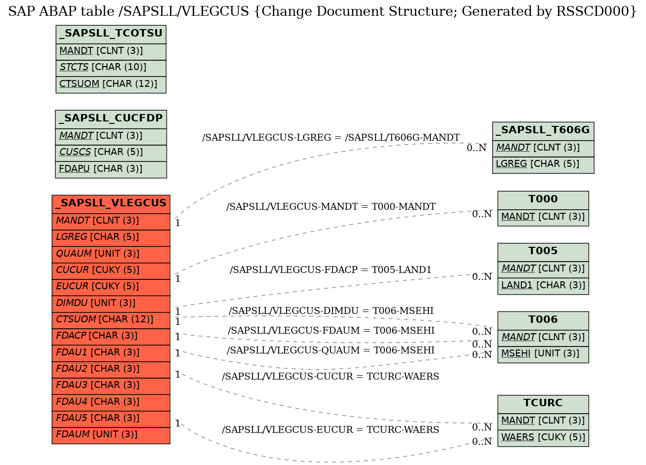This screenshot has height=465, width=646.
Task: Select the WAERS [CUKY (5)] field
Action: click(543, 438)
